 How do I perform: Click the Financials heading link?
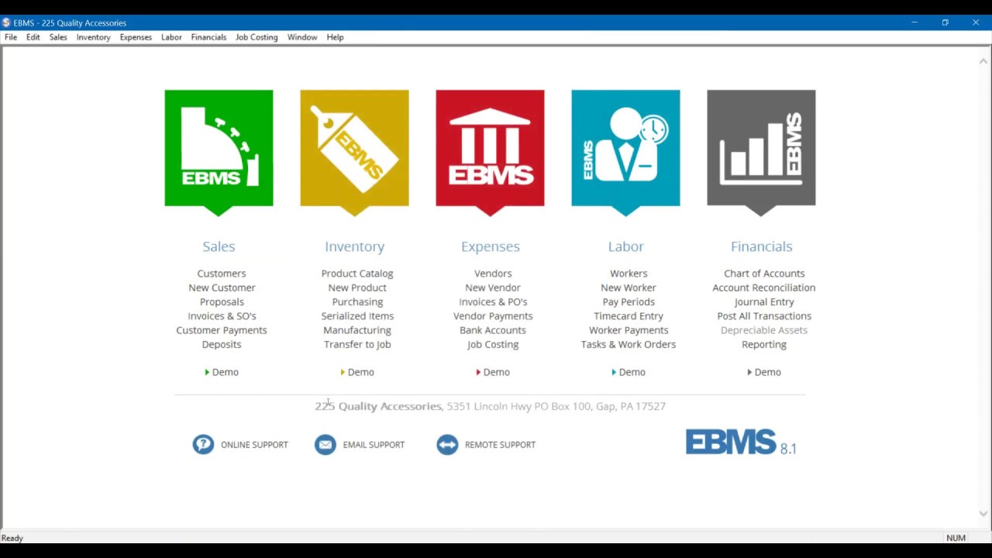pyautogui.click(x=761, y=246)
